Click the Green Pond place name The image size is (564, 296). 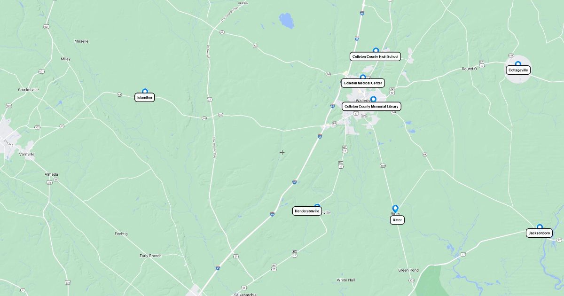click(408, 270)
